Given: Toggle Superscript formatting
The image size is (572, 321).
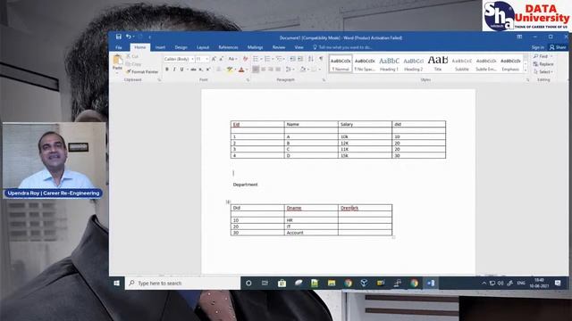Looking at the screenshot, I should (208, 70).
